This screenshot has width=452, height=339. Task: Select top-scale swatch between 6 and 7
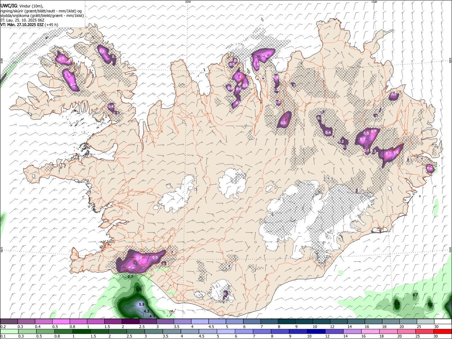[252, 322]
